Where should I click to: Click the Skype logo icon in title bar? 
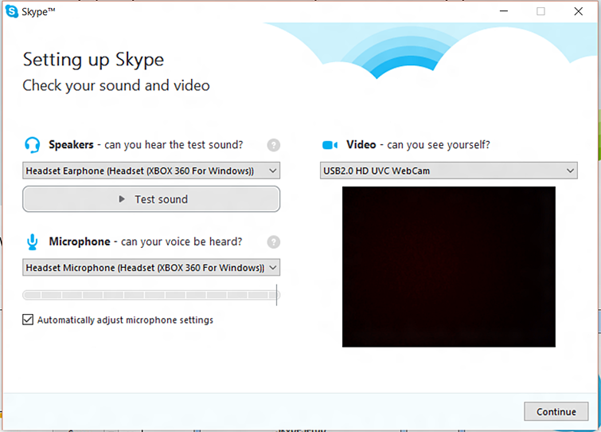click(12, 11)
